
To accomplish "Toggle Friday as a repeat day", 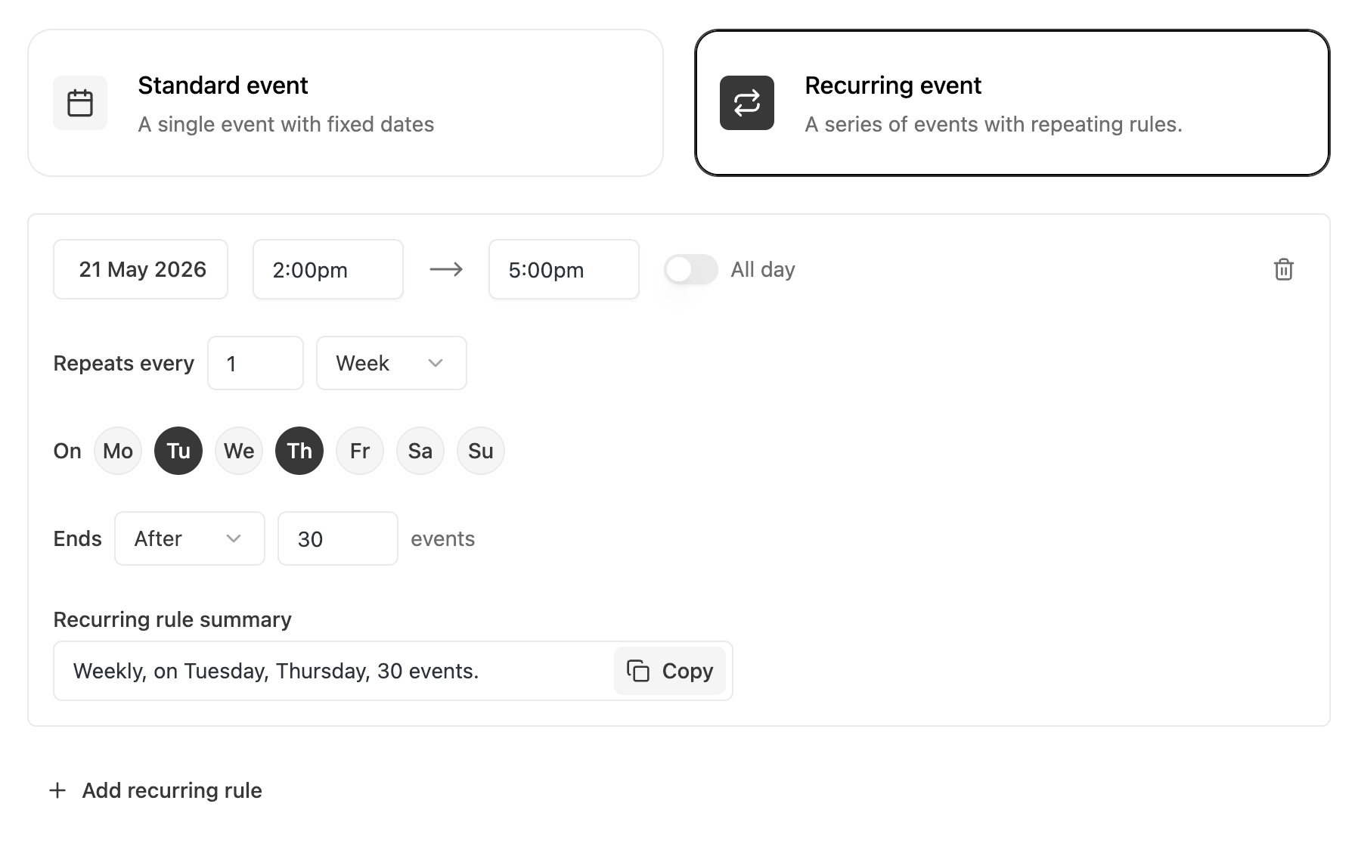I will (360, 451).
